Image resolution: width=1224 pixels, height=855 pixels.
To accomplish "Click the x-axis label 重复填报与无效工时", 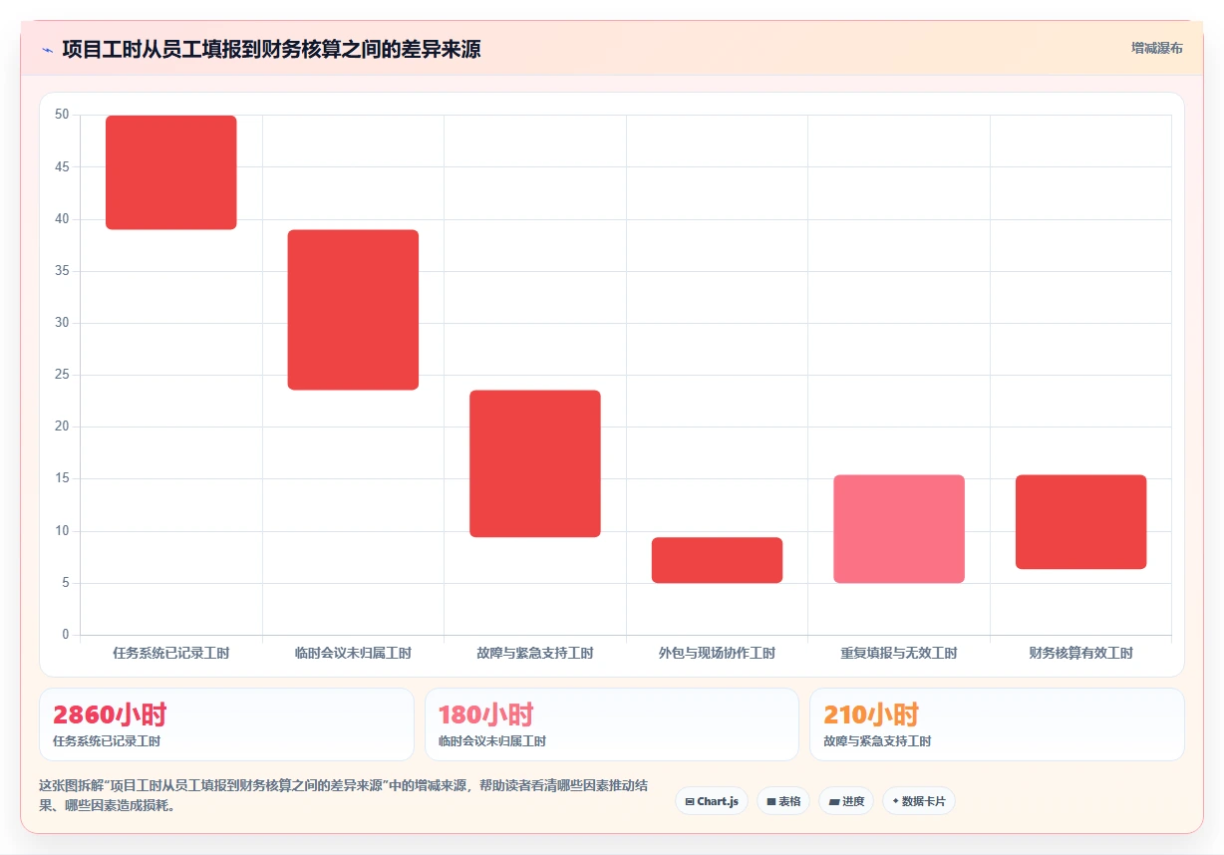I will pos(899,654).
